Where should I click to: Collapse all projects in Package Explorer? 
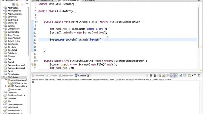click(13, 4)
